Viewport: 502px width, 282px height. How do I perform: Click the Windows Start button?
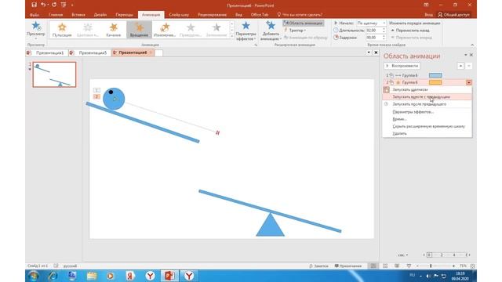33,276
